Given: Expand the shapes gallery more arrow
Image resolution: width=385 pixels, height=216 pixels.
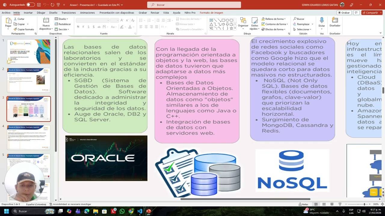Looking at the screenshot, I should (x=235, y=28).
